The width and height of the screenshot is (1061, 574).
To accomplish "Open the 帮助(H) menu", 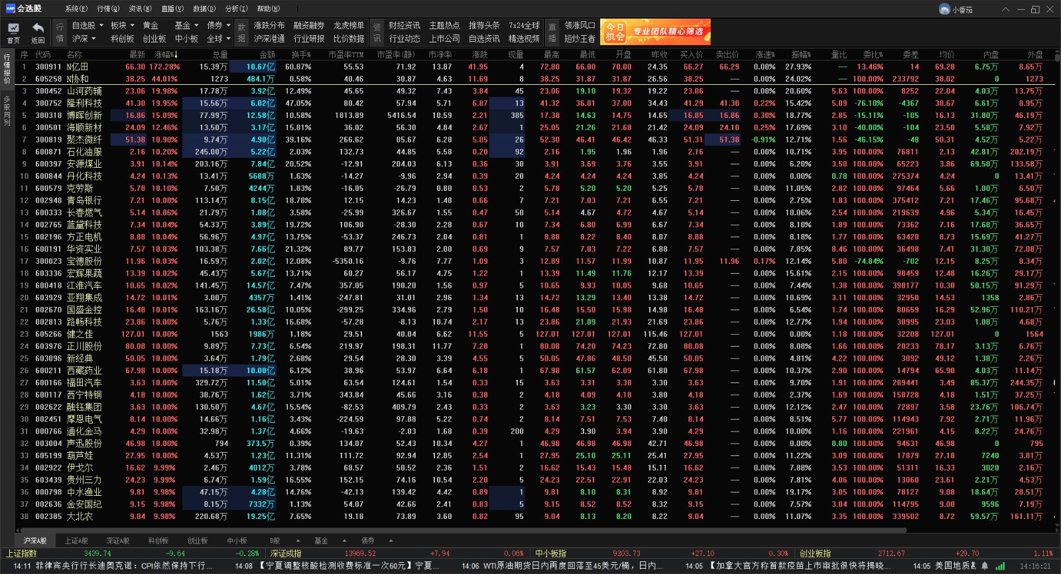I will click(x=269, y=9).
